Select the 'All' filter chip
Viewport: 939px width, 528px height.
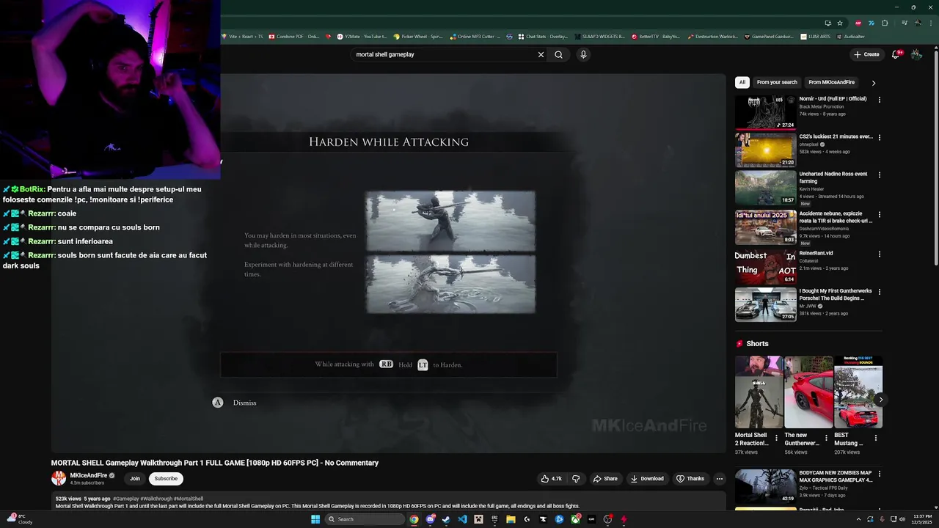click(742, 82)
